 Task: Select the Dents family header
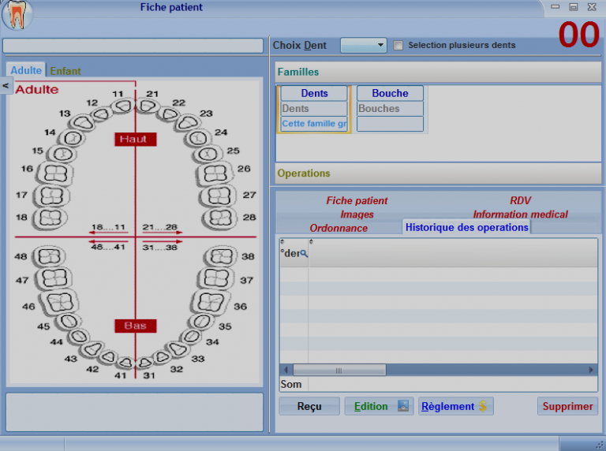(314, 94)
